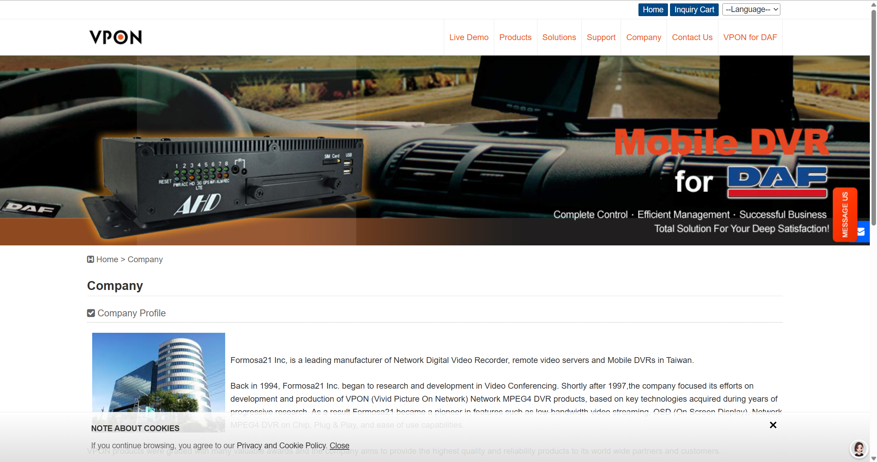This screenshot has height=462, width=877.
Task: Go to Contact Us page
Action: click(x=692, y=37)
